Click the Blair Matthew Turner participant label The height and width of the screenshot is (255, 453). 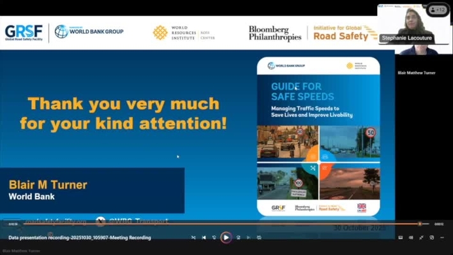pyautogui.click(x=416, y=73)
